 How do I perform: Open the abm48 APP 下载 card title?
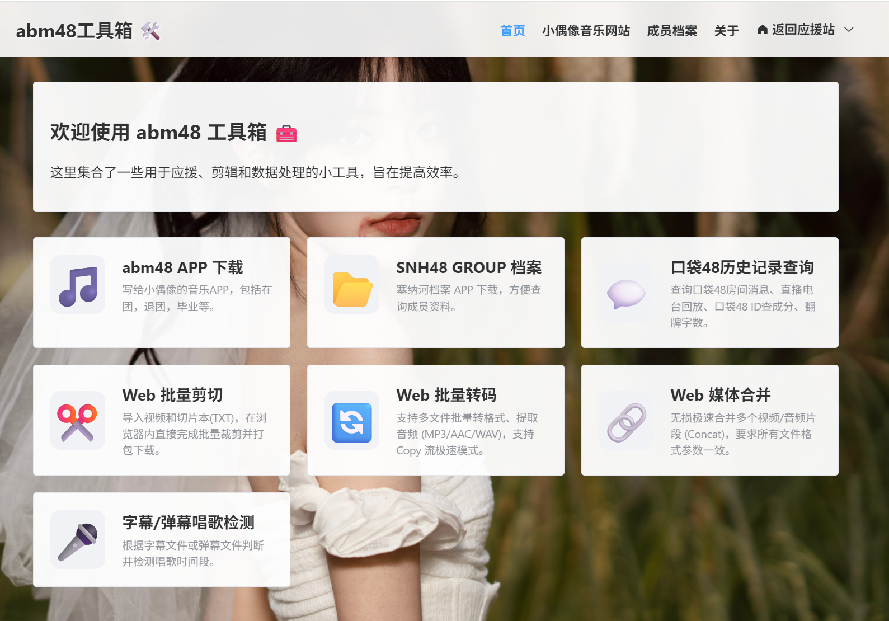[182, 267]
